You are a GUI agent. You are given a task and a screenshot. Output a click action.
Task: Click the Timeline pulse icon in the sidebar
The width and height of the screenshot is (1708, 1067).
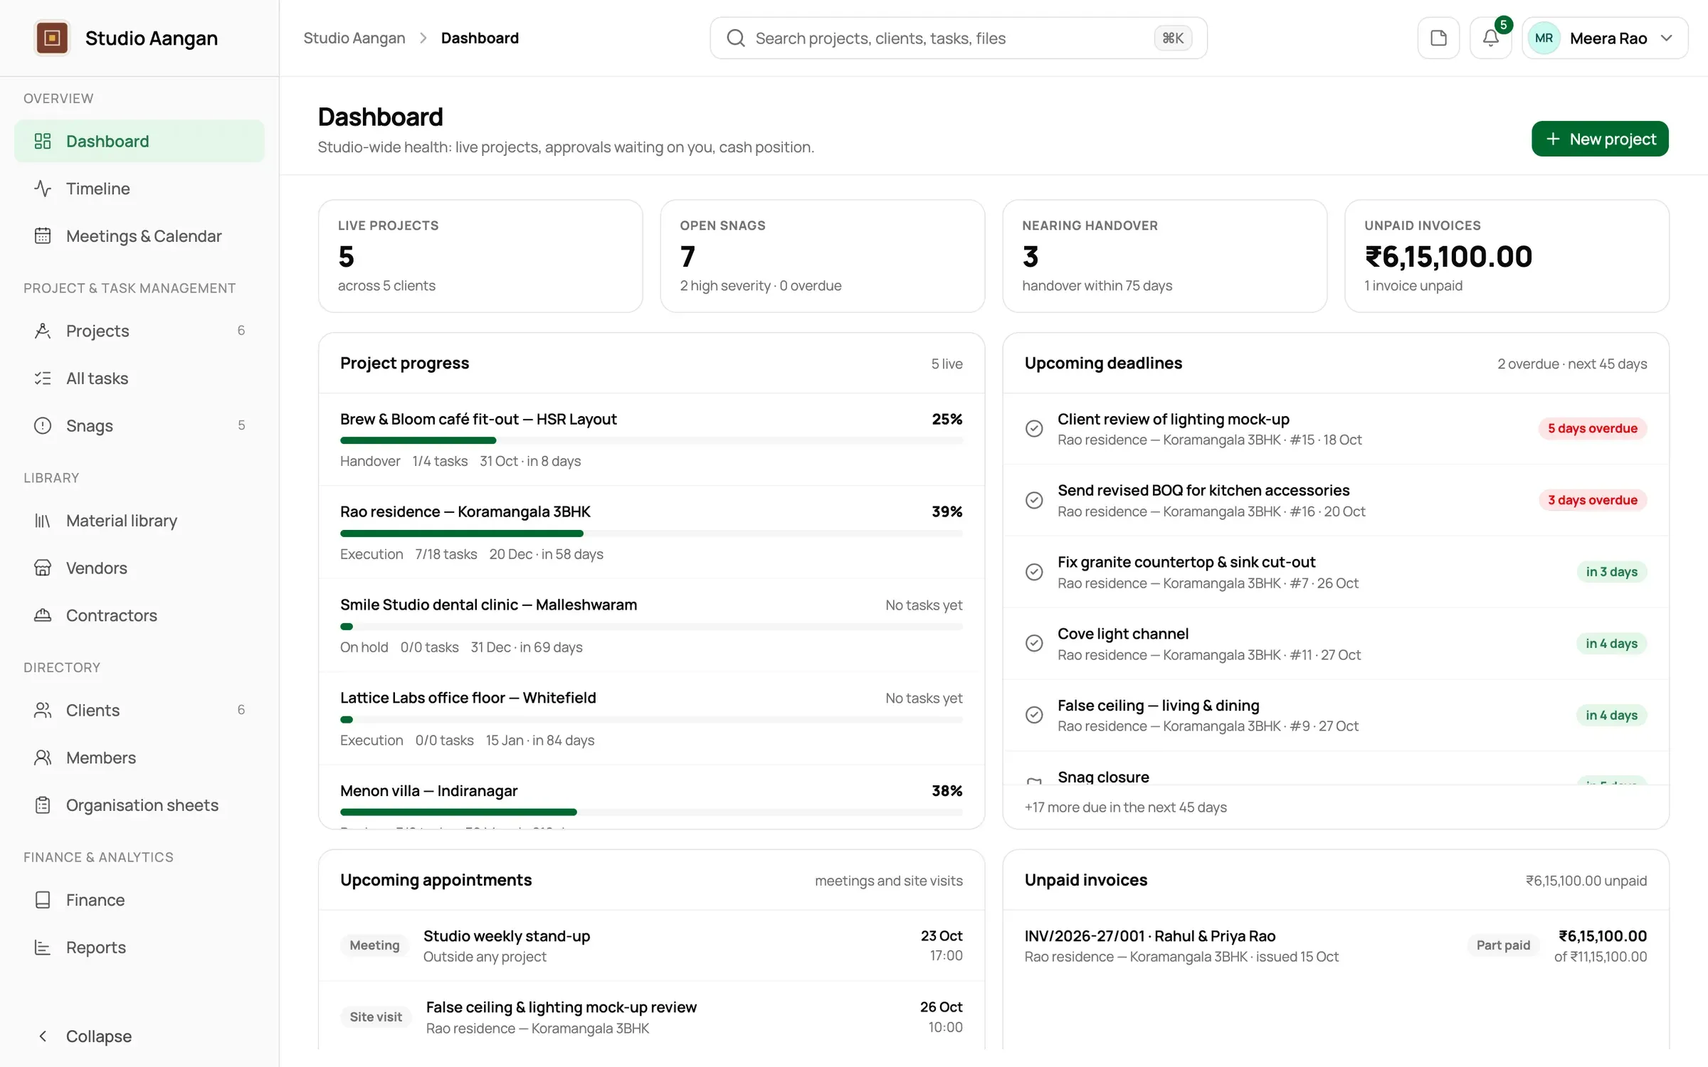[43, 189]
